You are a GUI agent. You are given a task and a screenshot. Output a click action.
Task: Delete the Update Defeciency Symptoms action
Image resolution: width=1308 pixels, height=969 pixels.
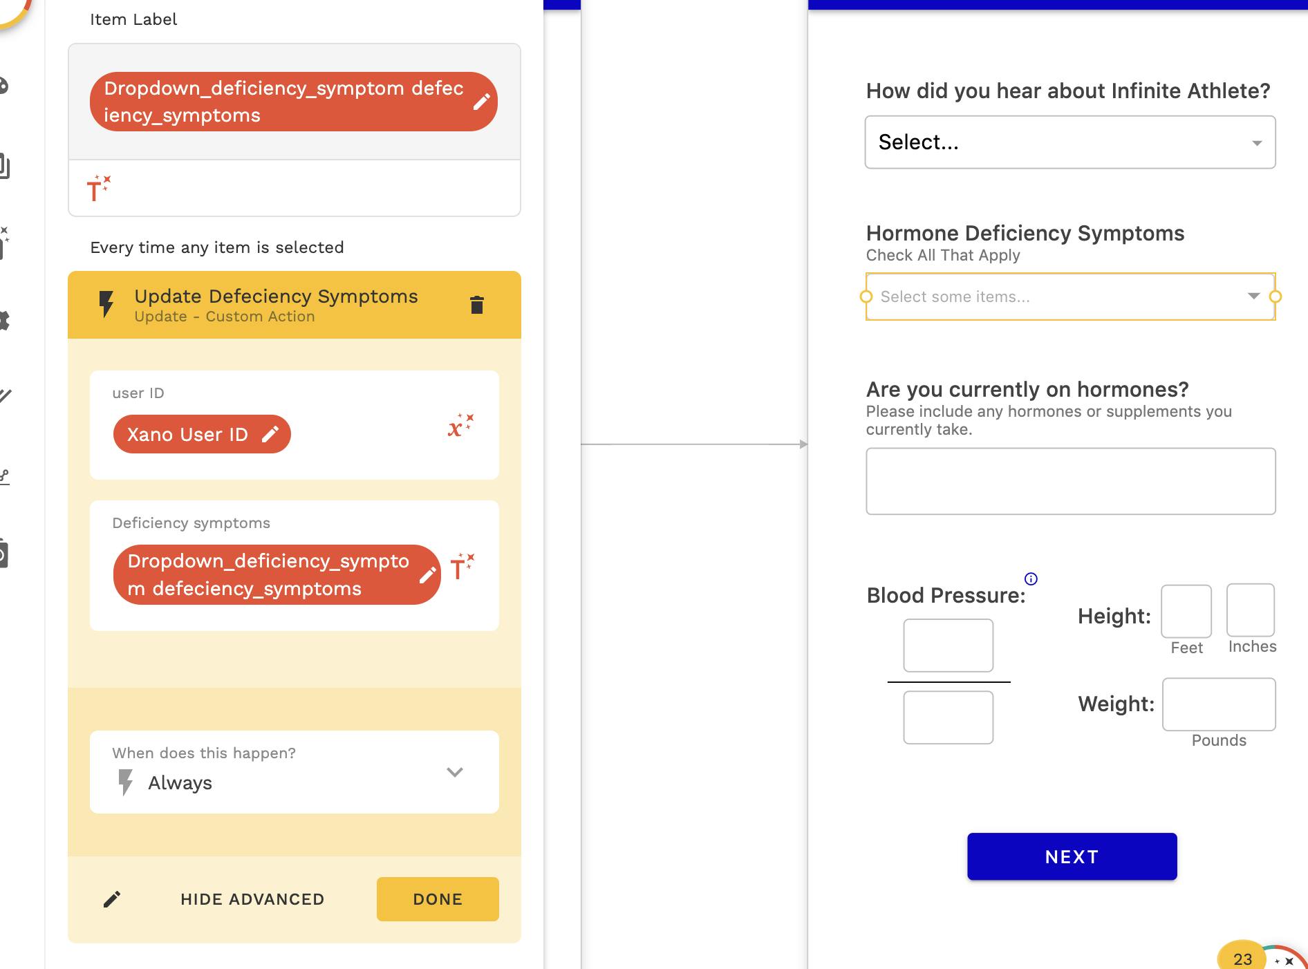[x=476, y=305]
